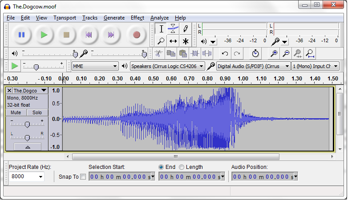Open the Effect menu
Viewport: 356px width, 200px height.
[138, 18]
